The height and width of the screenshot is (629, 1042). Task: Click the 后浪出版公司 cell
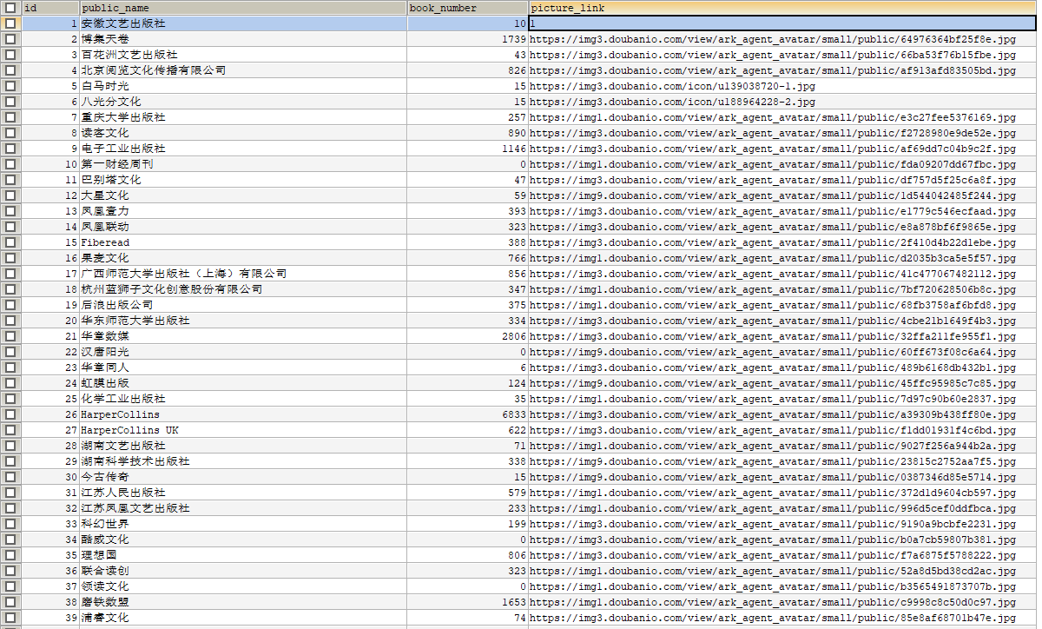[x=243, y=305]
